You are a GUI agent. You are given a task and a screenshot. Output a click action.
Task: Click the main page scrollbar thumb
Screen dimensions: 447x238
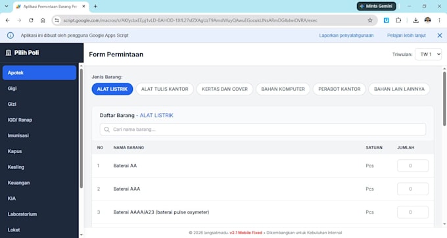(444, 99)
